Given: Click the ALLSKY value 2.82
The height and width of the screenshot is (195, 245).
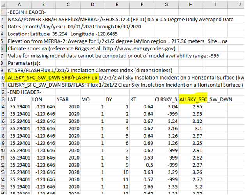Looking at the screenshot, I should pos(191,158).
